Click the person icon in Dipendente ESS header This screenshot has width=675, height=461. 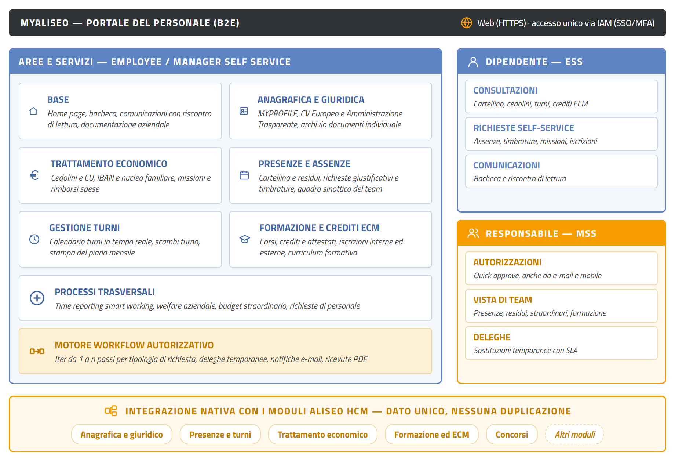(473, 62)
